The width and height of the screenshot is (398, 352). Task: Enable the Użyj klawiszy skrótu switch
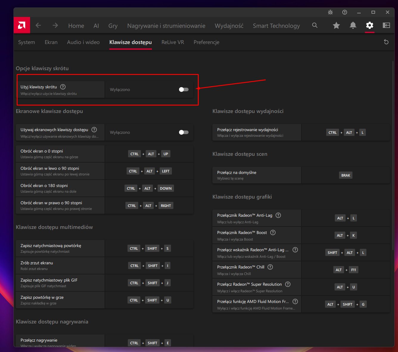184,89
